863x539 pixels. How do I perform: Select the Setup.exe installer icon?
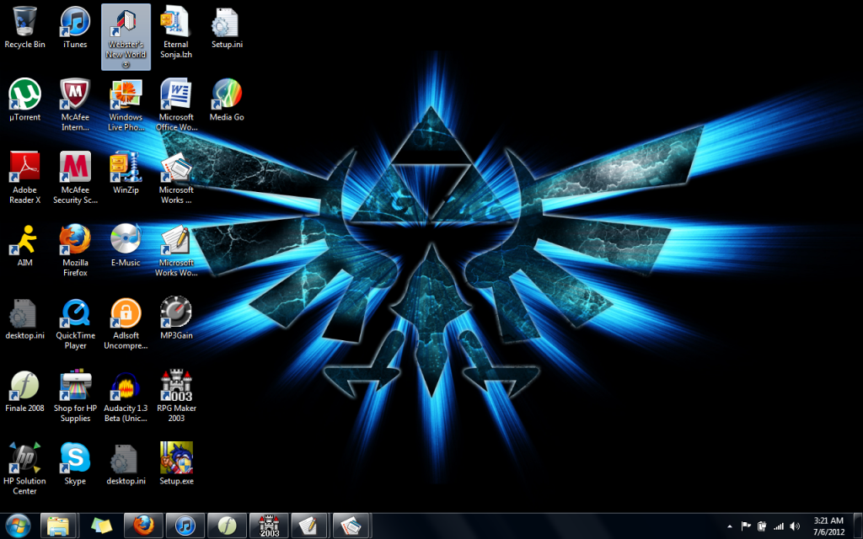176,463
